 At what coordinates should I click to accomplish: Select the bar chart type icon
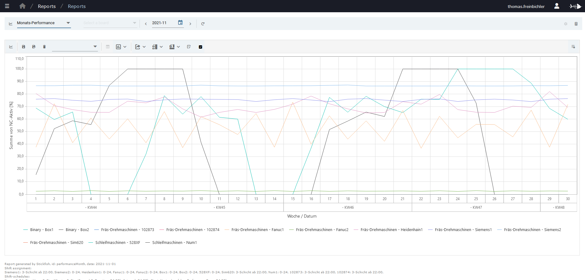(118, 47)
